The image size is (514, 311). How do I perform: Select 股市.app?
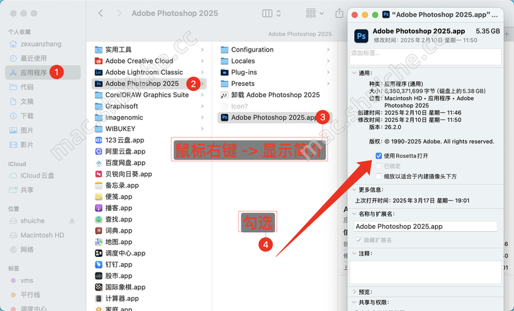pos(149,276)
